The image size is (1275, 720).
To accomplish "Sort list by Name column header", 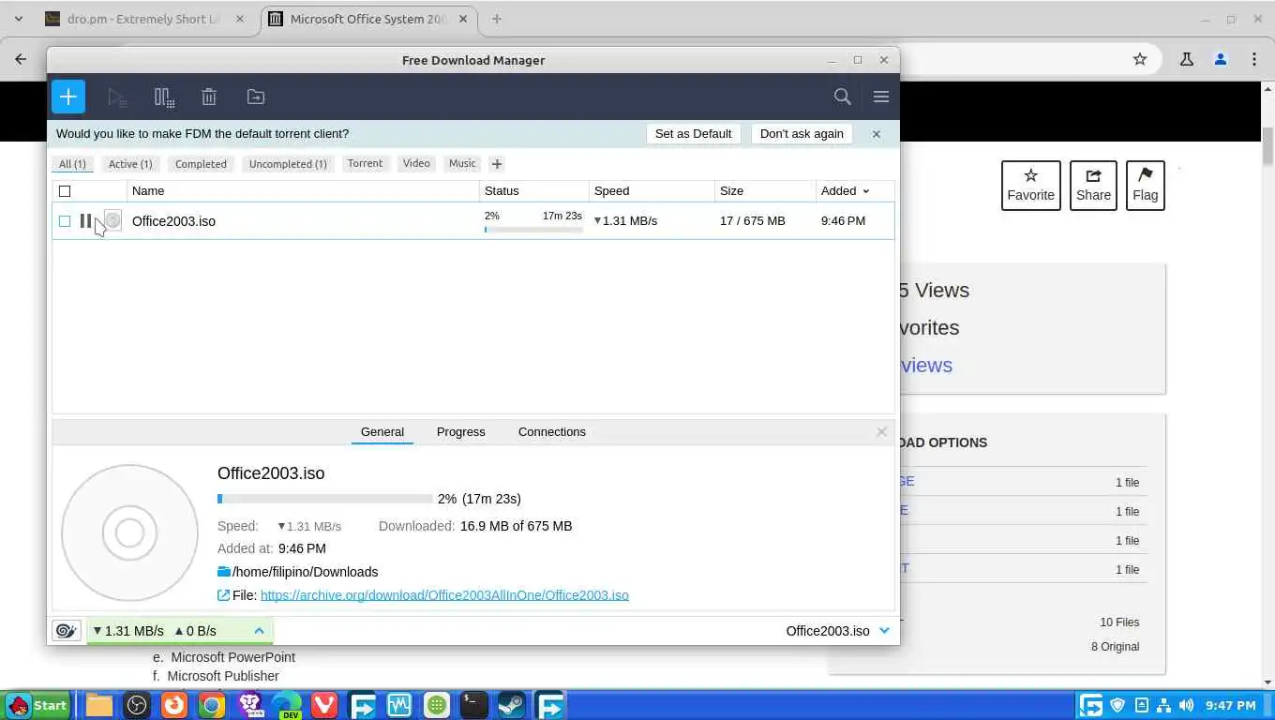I will click(303, 191).
